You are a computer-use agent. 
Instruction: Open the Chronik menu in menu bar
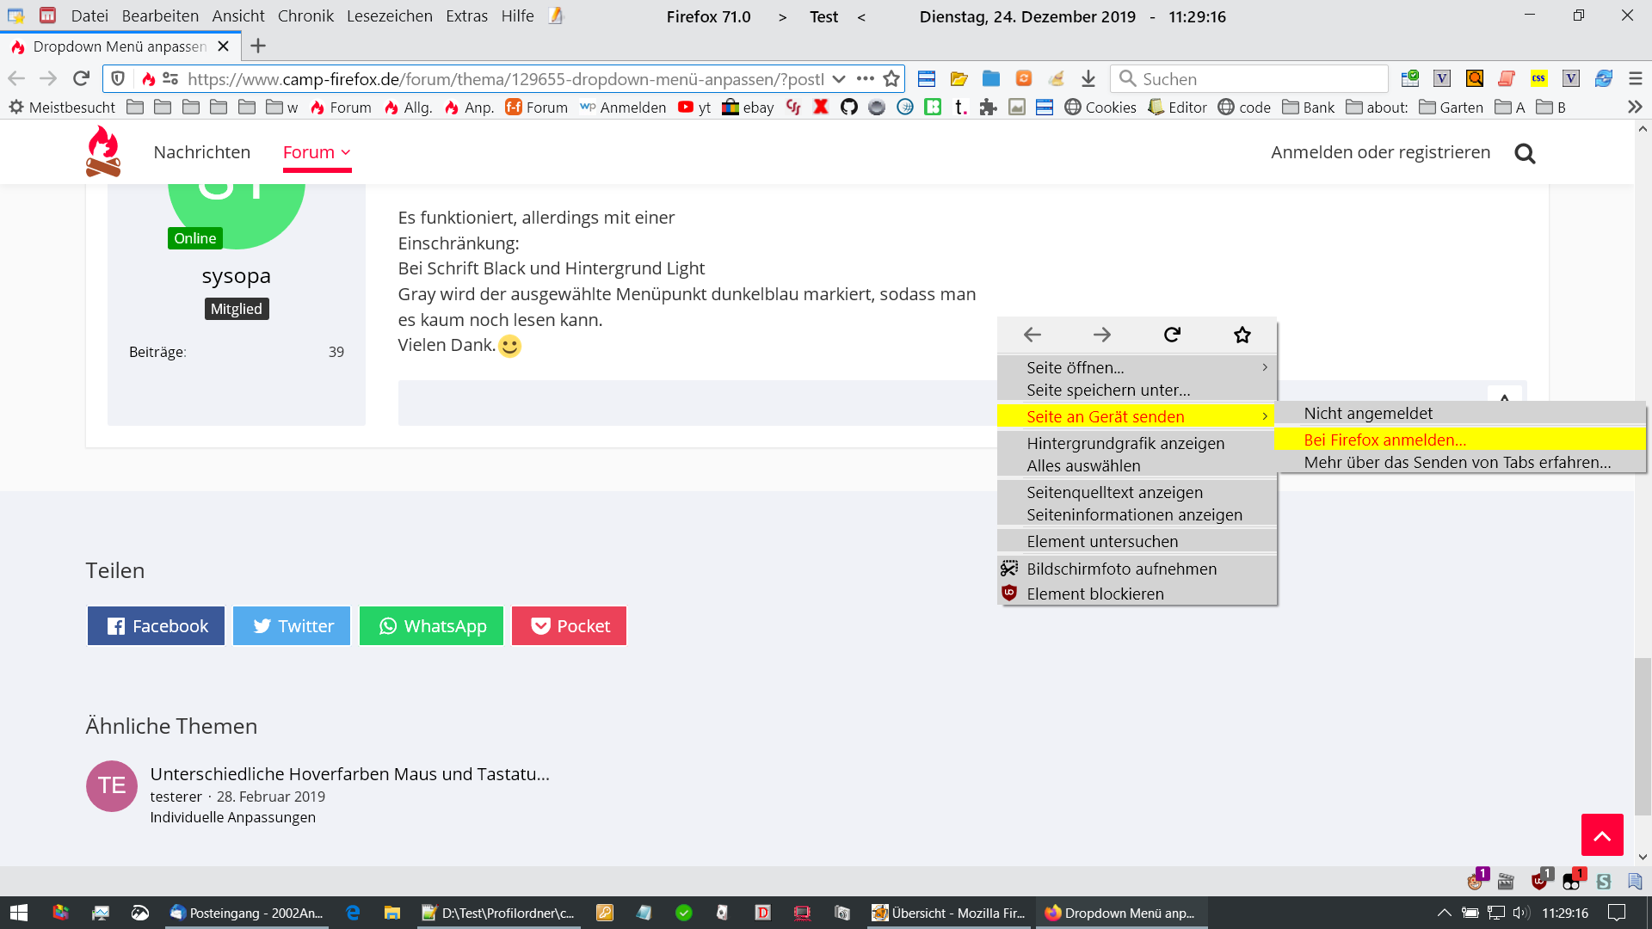(305, 16)
